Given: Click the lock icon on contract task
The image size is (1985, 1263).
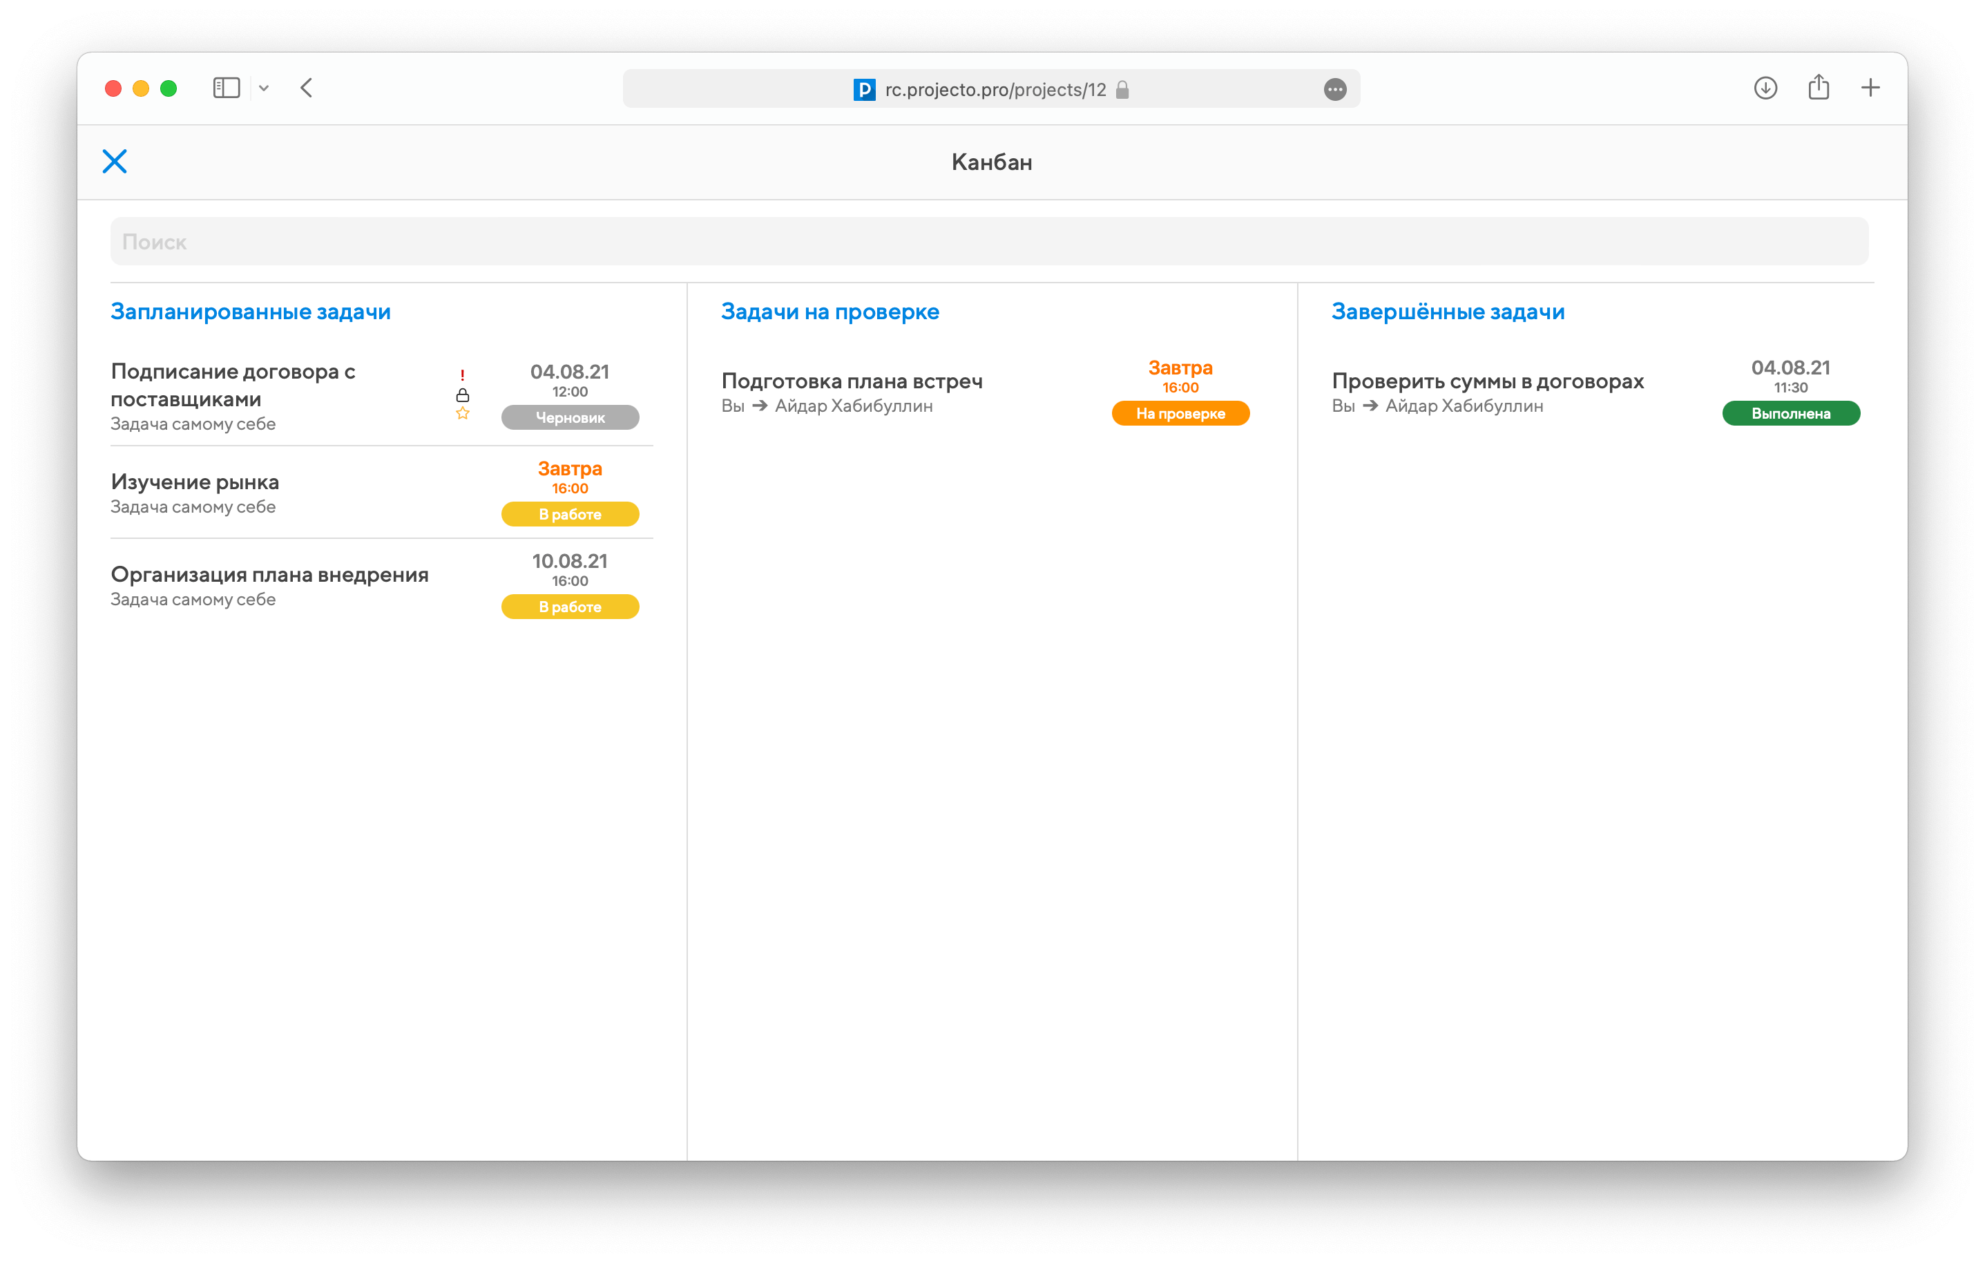Looking at the screenshot, I should coord(463,395).
